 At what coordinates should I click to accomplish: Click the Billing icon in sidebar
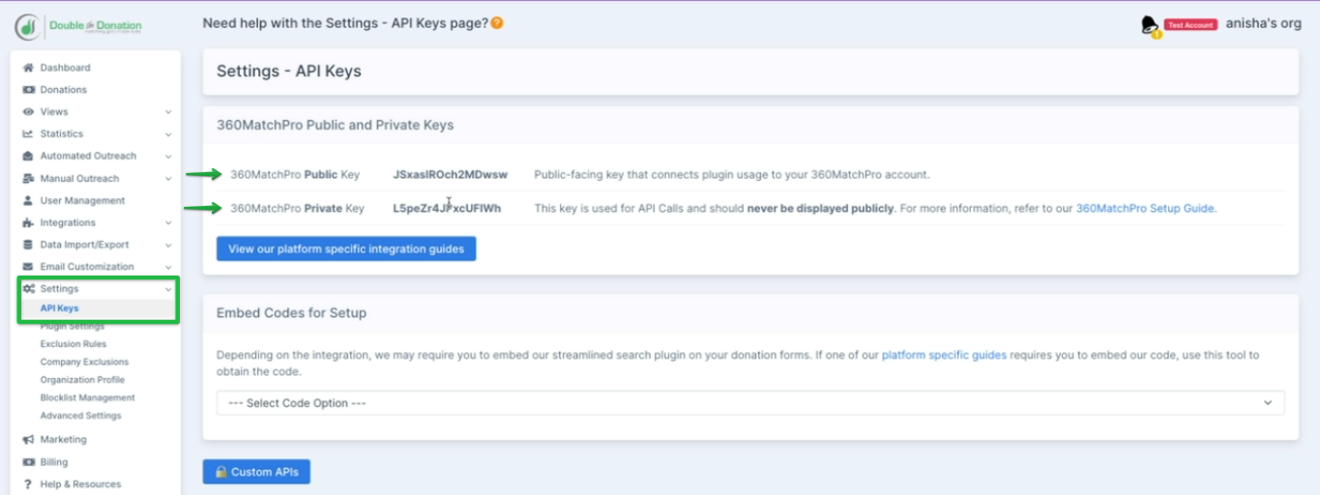click(29, 462)
